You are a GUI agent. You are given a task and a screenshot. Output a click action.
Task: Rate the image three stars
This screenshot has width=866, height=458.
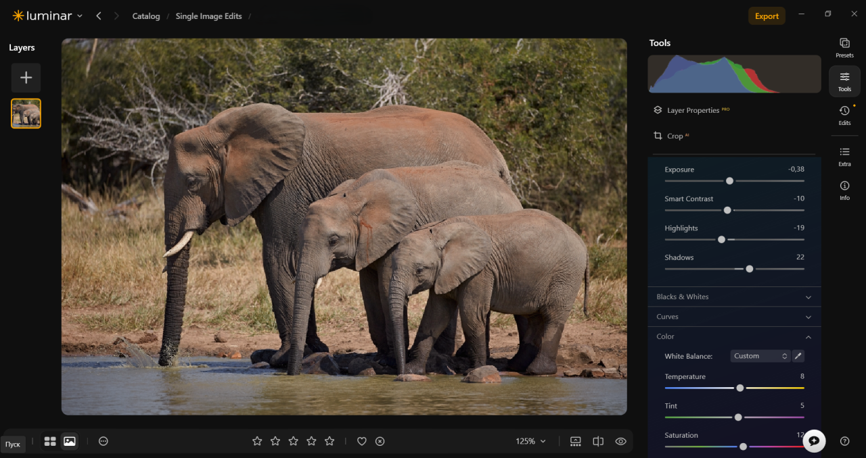pyautogui.click(x=293, y=441)
